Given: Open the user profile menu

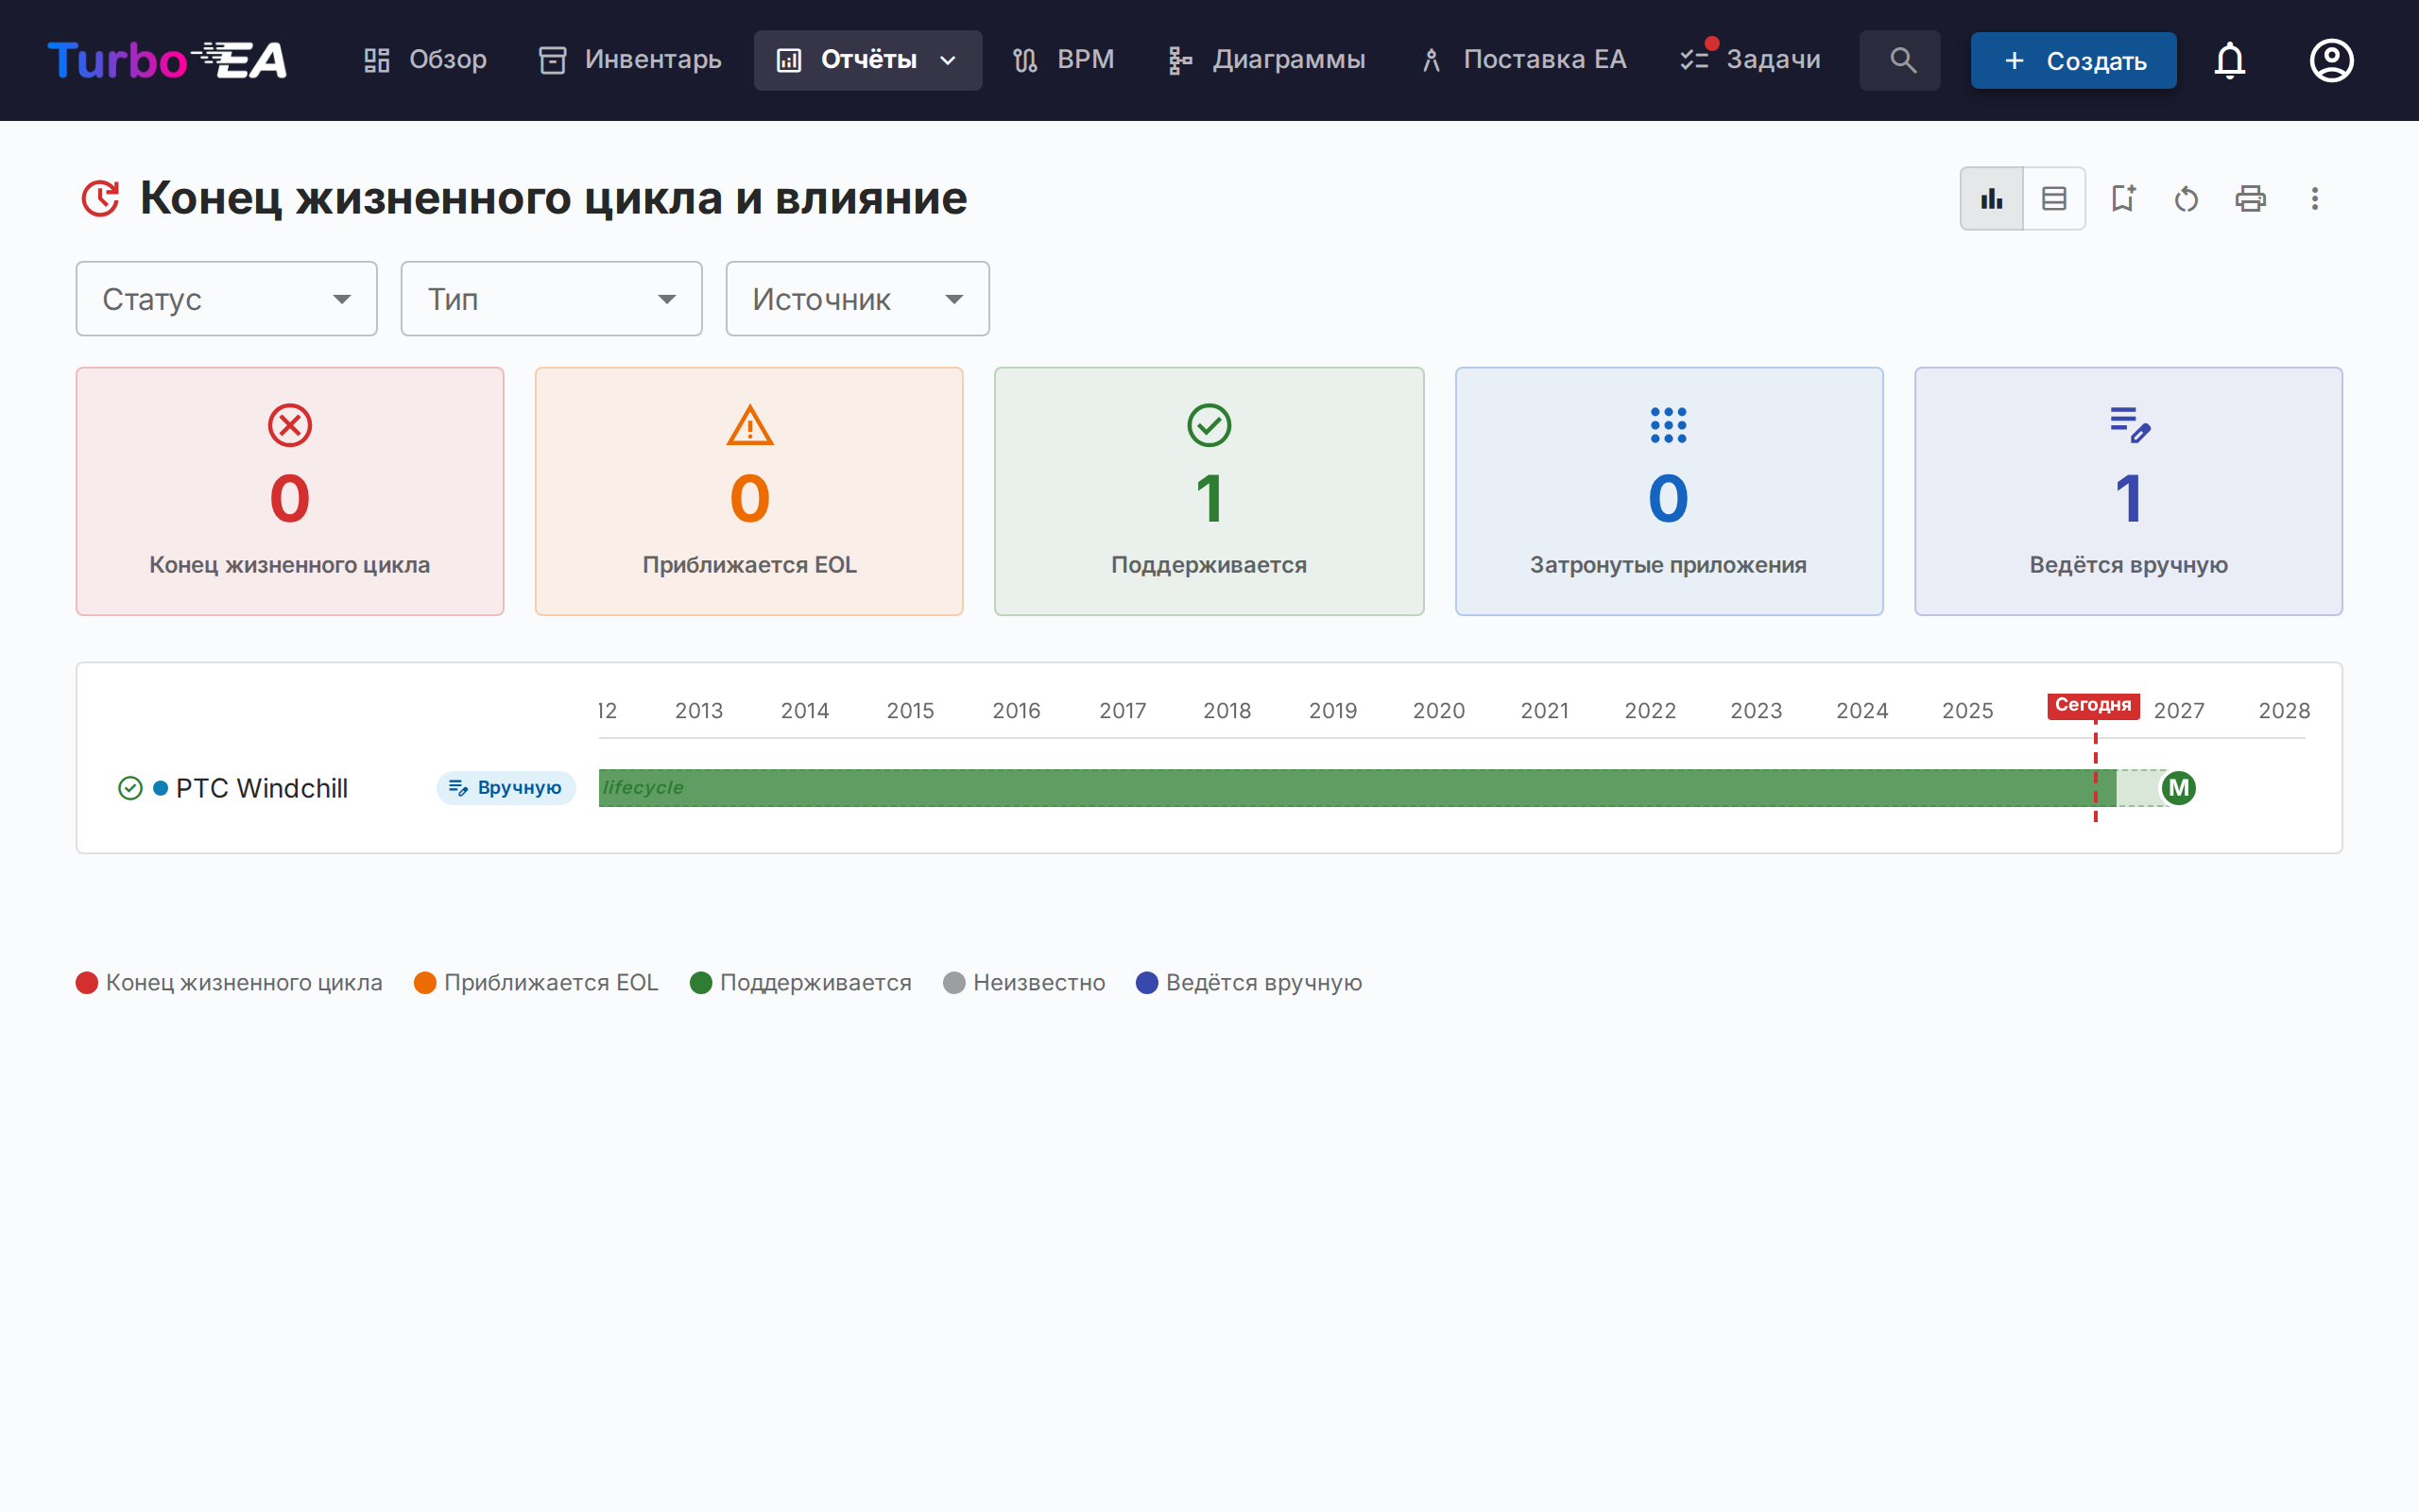Looking at the screenshot, I should [x=2331, y=60].
